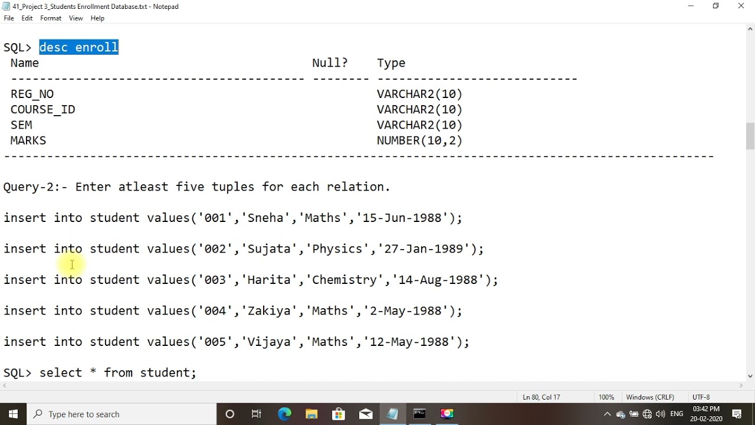The height and width of the screenshot is (425, 755).
Task: Click the vertical scrollbar thumb
Action: (750, 136)
